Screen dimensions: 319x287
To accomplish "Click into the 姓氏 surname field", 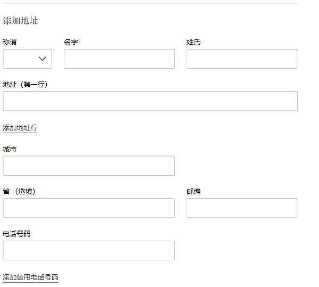I will click(x=241, y=59).
